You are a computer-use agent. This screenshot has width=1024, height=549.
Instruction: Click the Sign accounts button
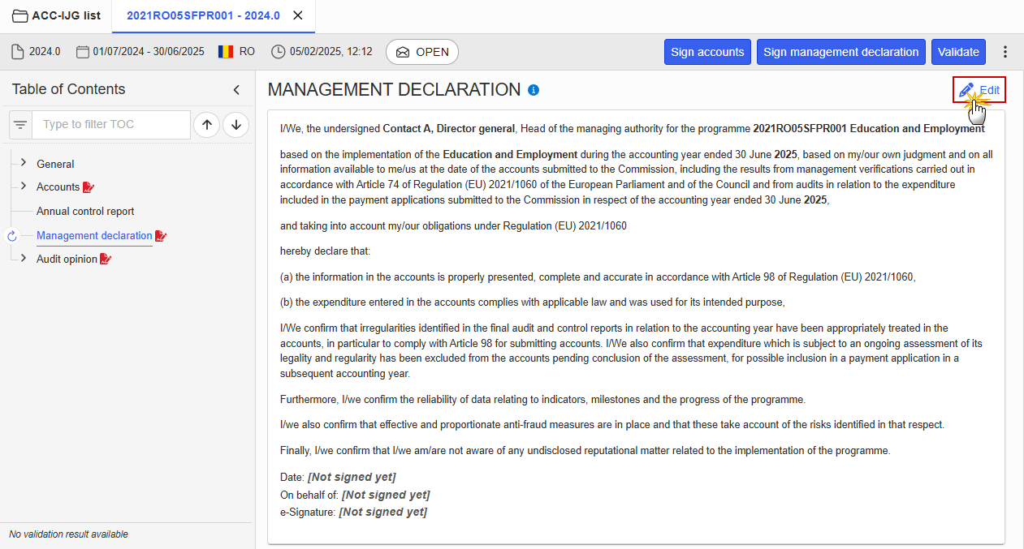click(707, 52)
